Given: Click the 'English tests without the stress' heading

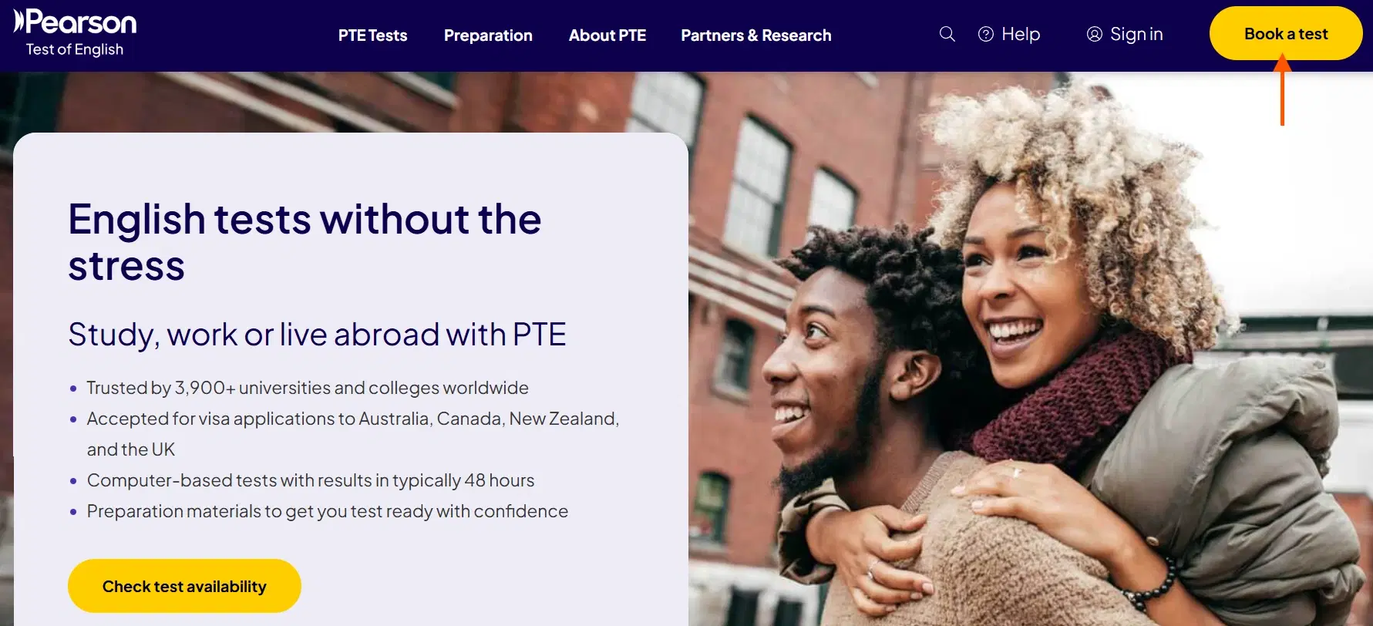Looking at the screenshot, I should pyautogui.click(x=305, y=242).
